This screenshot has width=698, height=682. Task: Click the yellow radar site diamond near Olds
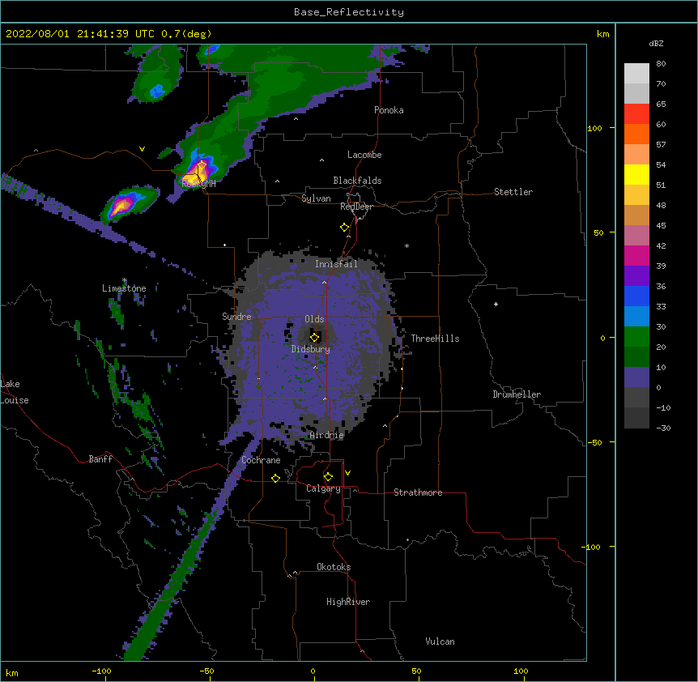[x=314, y=337]
